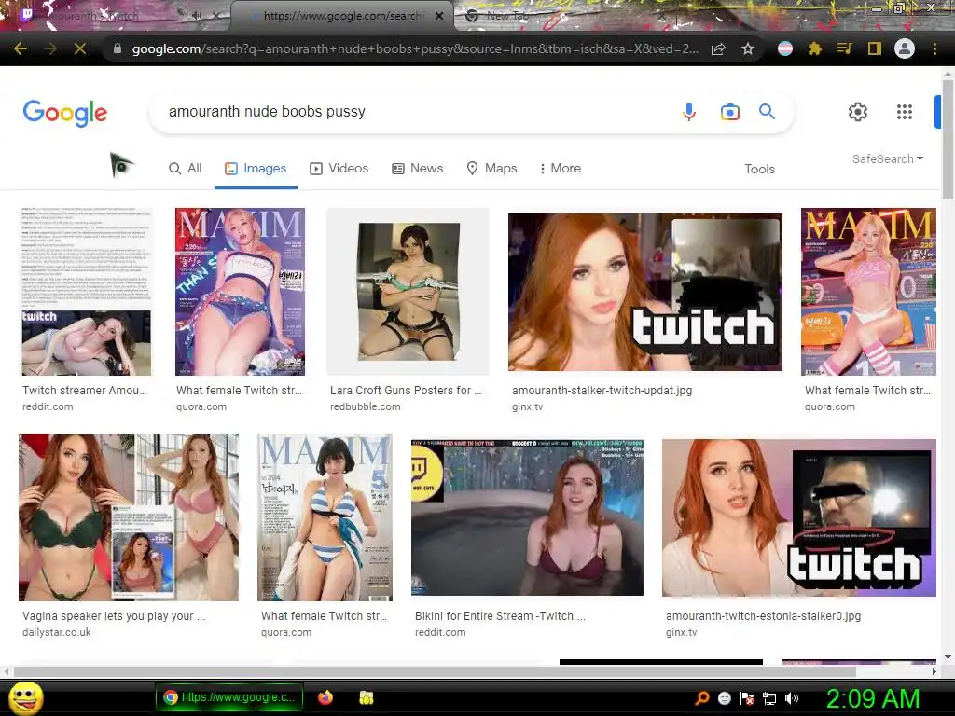Click the Chrome address bar URL

[415, 48]
